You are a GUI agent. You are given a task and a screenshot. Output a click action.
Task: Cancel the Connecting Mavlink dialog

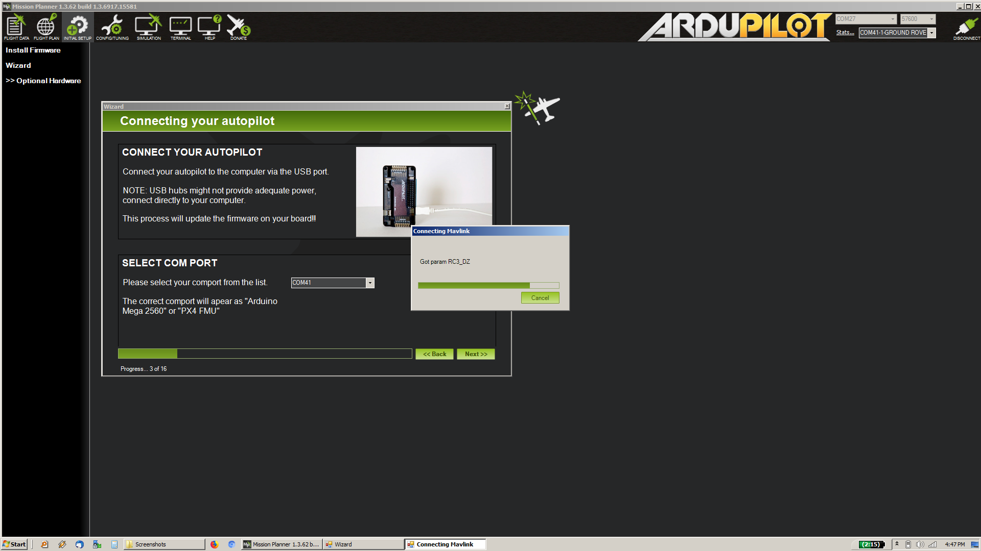pos(540,298)
